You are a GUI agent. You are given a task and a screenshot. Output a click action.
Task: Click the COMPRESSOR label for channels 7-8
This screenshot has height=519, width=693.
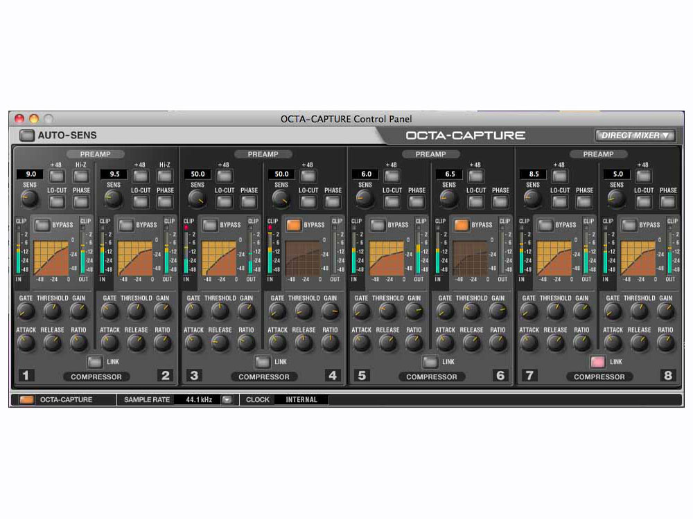599,377
